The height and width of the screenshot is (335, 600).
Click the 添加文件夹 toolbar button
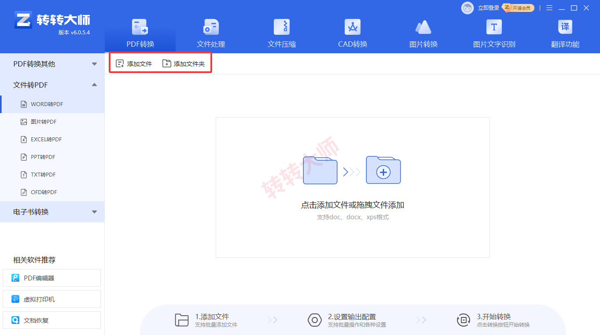coord(184,64)
